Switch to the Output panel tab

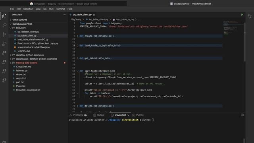click(x=99, y=115)
